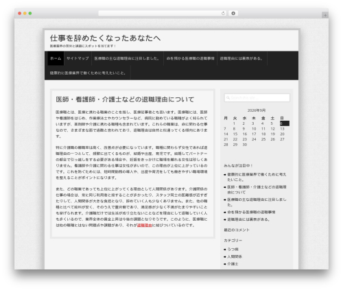Screen dimensions: 343x290
Task: Open sidebar link 退職理由には裏表がある。
Action: 248,219
